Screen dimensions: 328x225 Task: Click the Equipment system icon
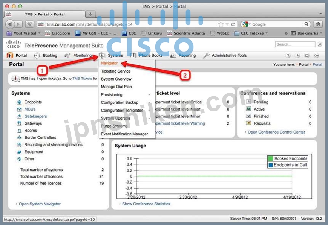pyautogui.click(x=20, y=152)
